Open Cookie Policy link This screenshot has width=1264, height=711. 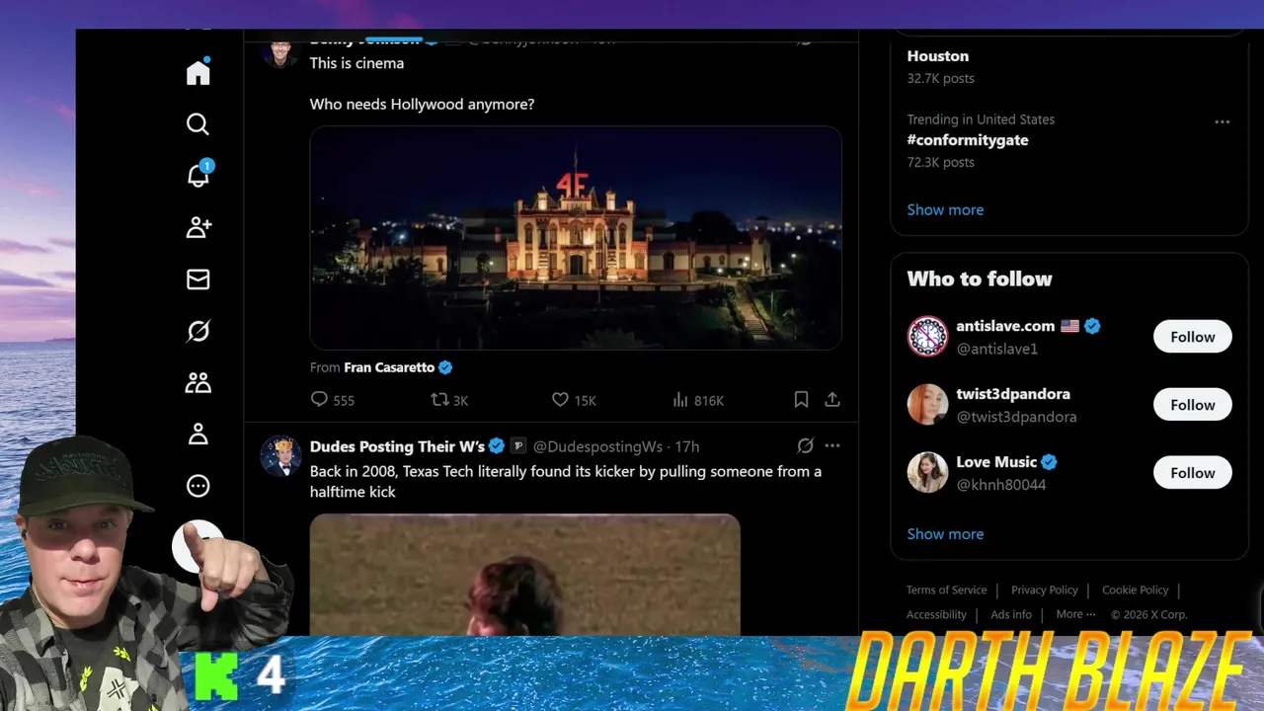coord(1135,590)
